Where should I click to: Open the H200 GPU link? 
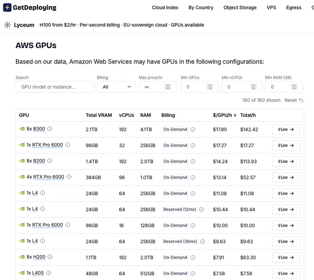(x=39, y=257)
